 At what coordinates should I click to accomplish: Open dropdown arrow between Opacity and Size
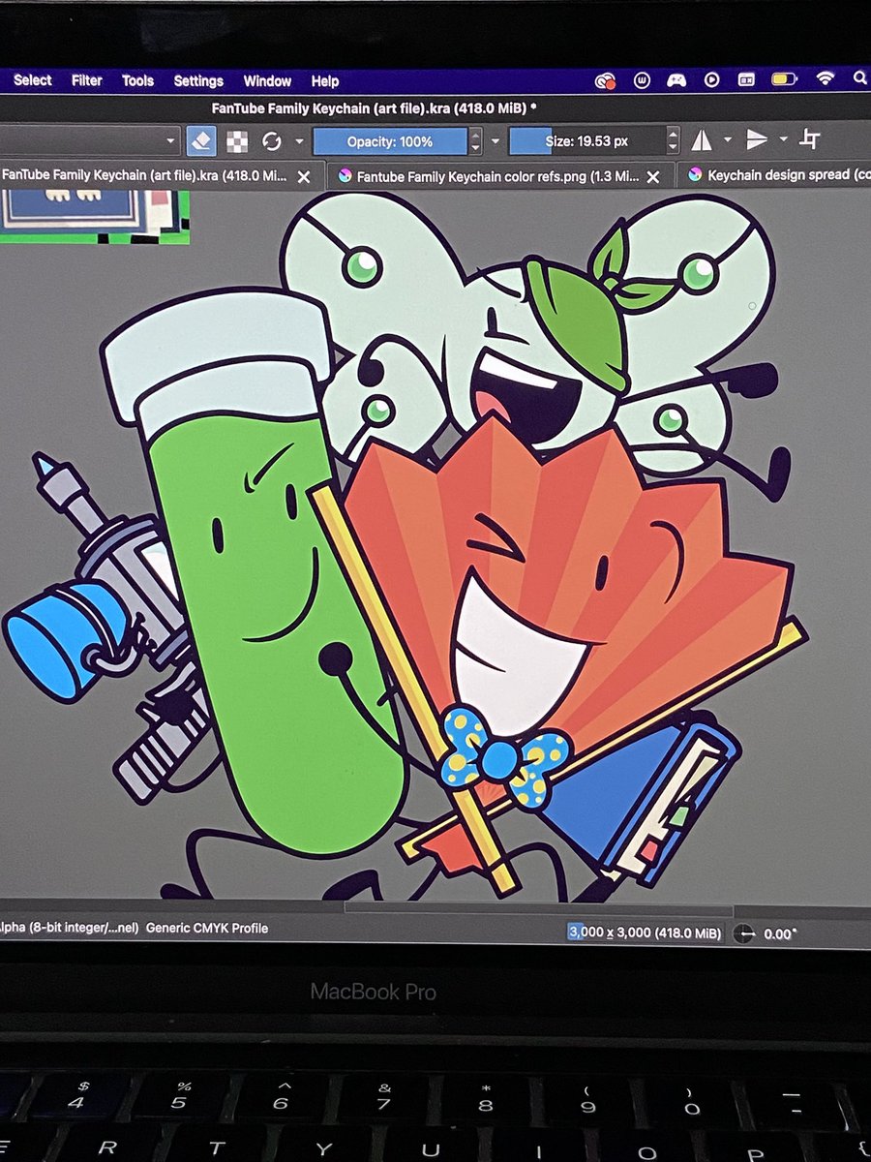[x=496, y=141]
